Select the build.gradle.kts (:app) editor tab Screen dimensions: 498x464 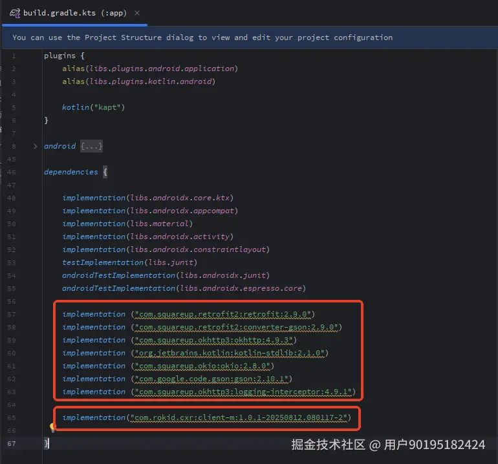[74, 13]
